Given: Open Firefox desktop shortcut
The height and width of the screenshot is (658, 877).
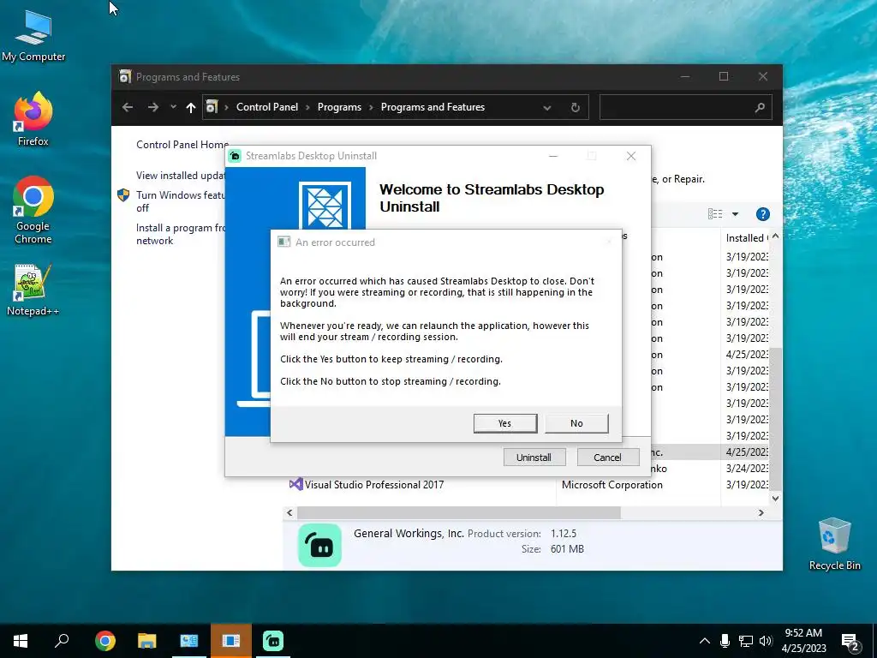Looking at the screenshot, I should [33, 120].
